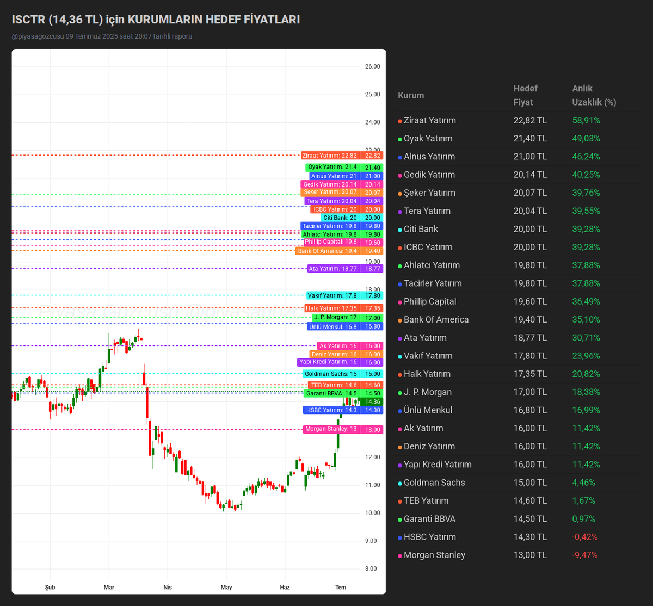Click the Alnus Yatırım: 21 chart label

(x=334, y=176)
